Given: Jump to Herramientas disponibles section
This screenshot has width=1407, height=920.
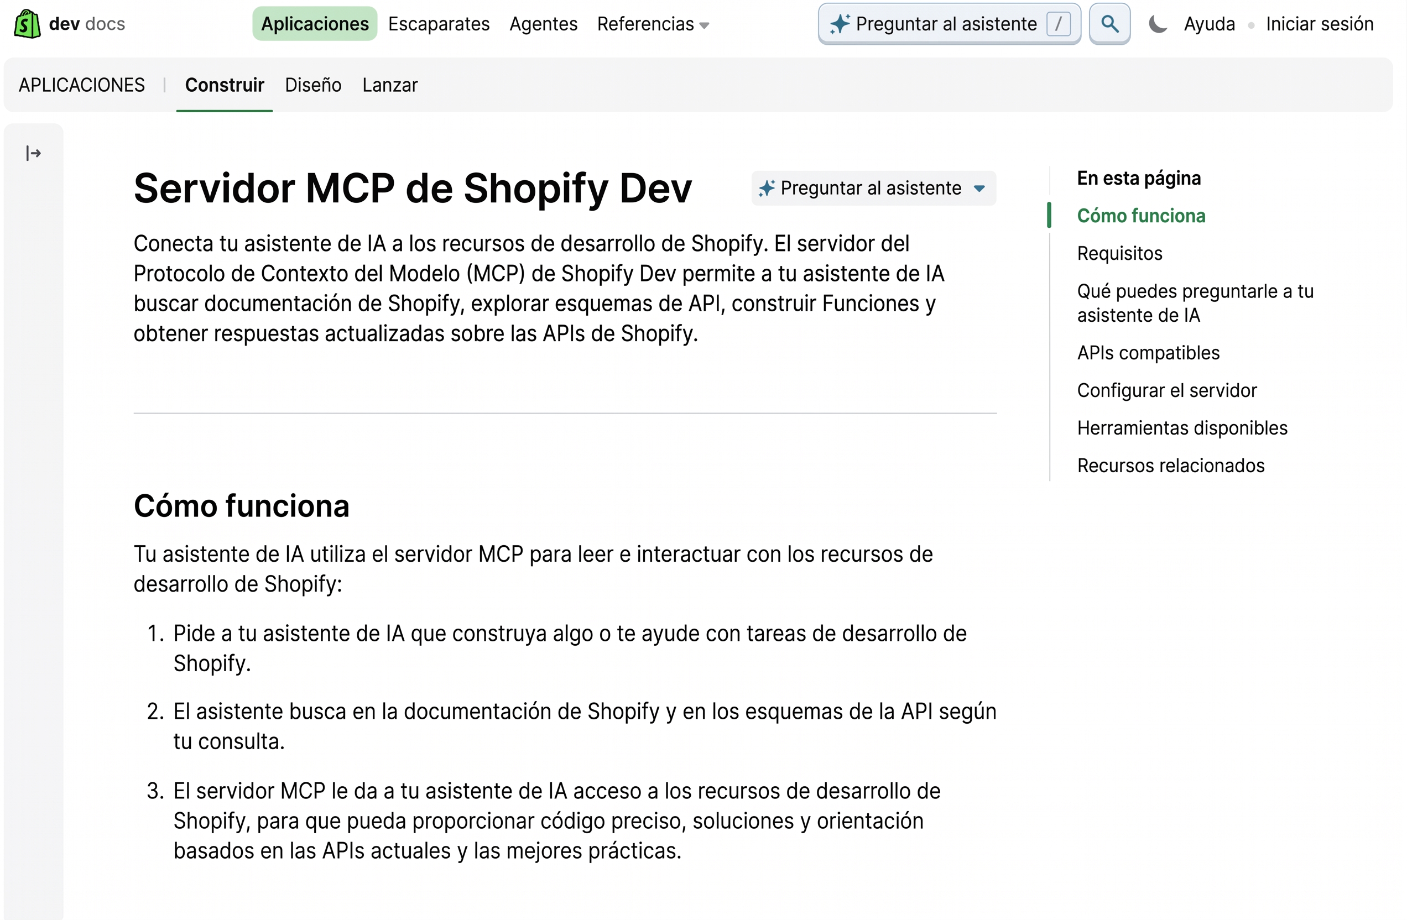Looking at the screenshot, I should [x=1182, y=428].
